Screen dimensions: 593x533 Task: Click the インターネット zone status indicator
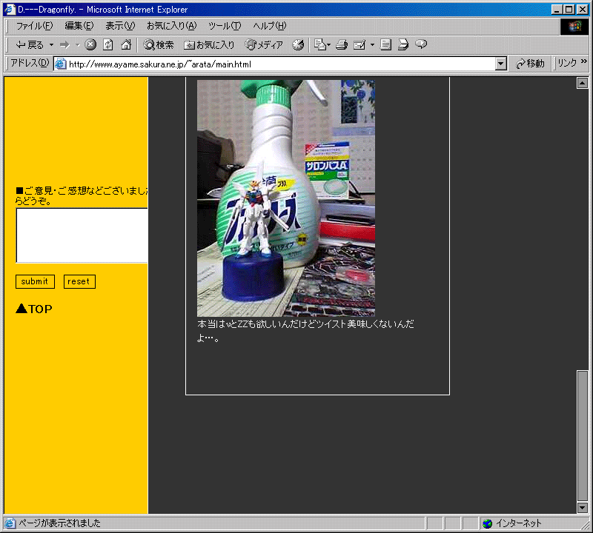click(513, 523)
